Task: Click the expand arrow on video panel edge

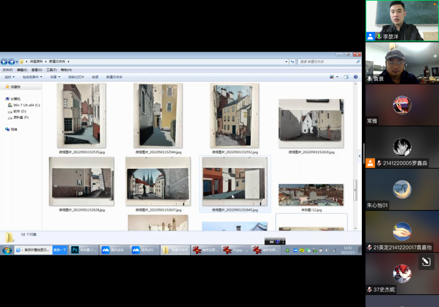Action: (360, 156)
